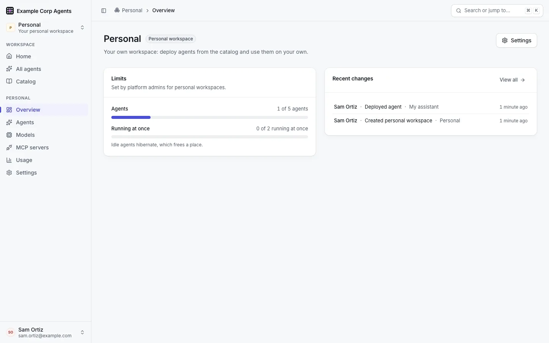The height and width of the screenshot is (343, 549).
Task: Click the Overview breadcrumb item
Action: 164,10
